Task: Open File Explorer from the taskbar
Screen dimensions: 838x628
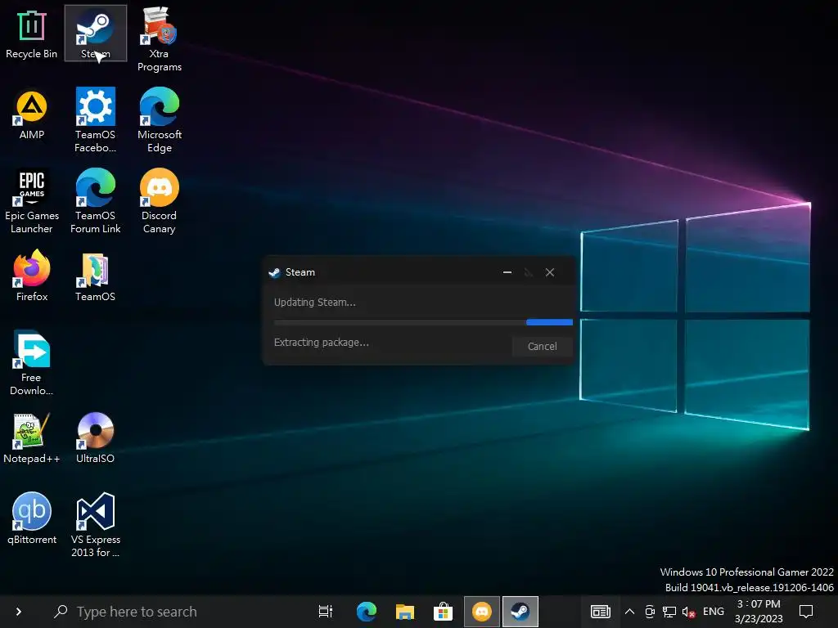Action: coord(405,612)
